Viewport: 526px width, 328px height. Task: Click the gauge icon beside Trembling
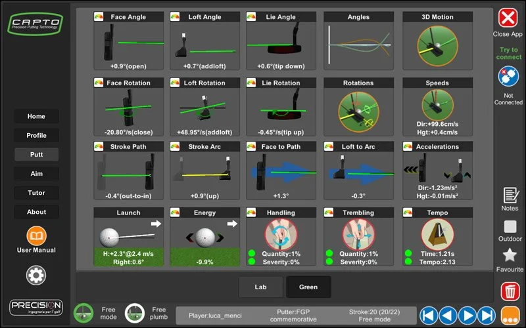point(329,213)
